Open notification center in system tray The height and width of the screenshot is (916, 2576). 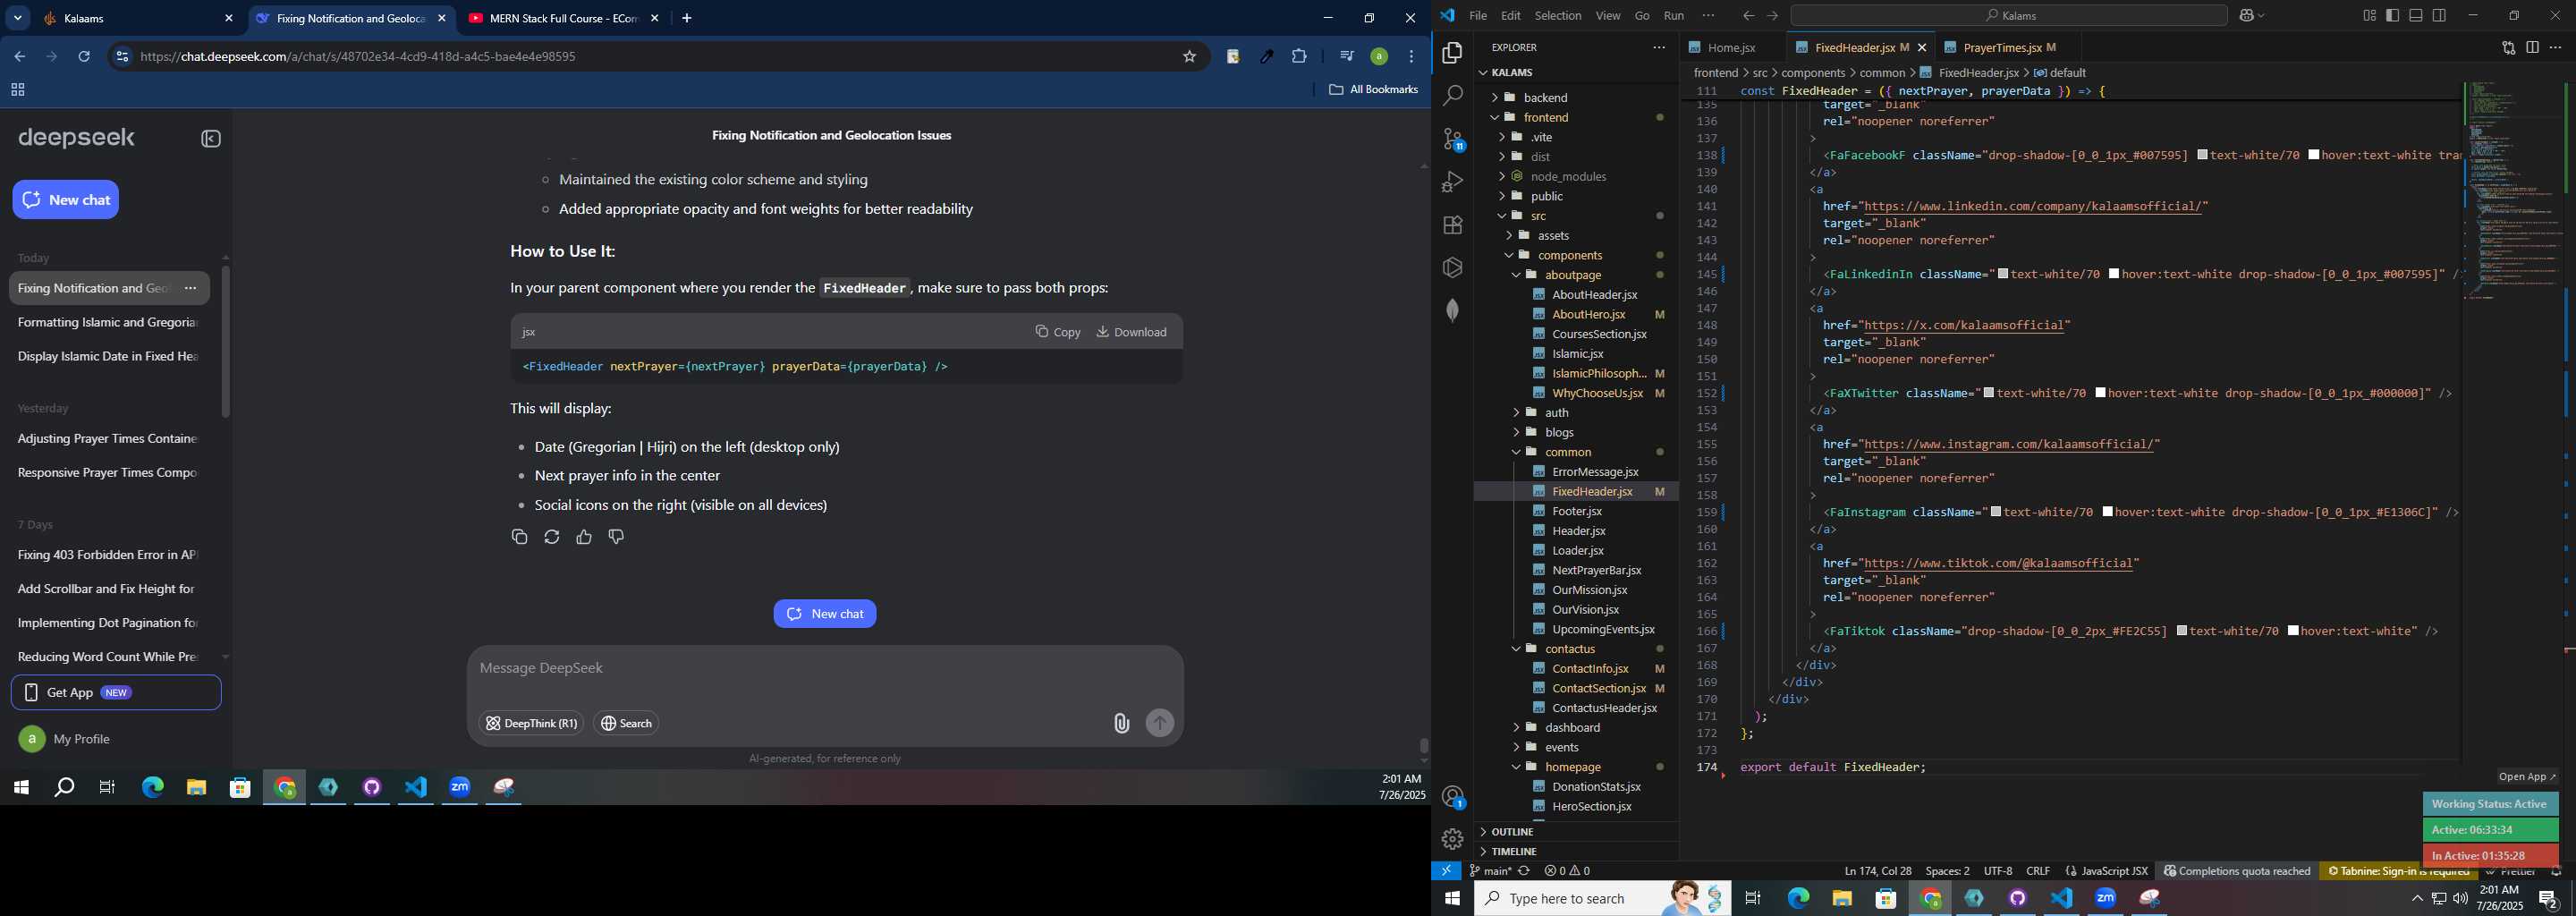click(2548, 899)
